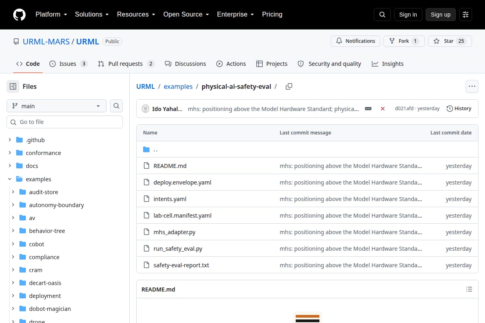The width and height of the screenshot is (485, 323).
Task: Open README.md in the file list
Action: tap(170, 166)
